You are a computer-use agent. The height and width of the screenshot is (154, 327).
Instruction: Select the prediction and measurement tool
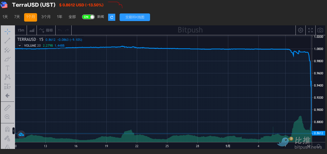(x=7, y=86)
